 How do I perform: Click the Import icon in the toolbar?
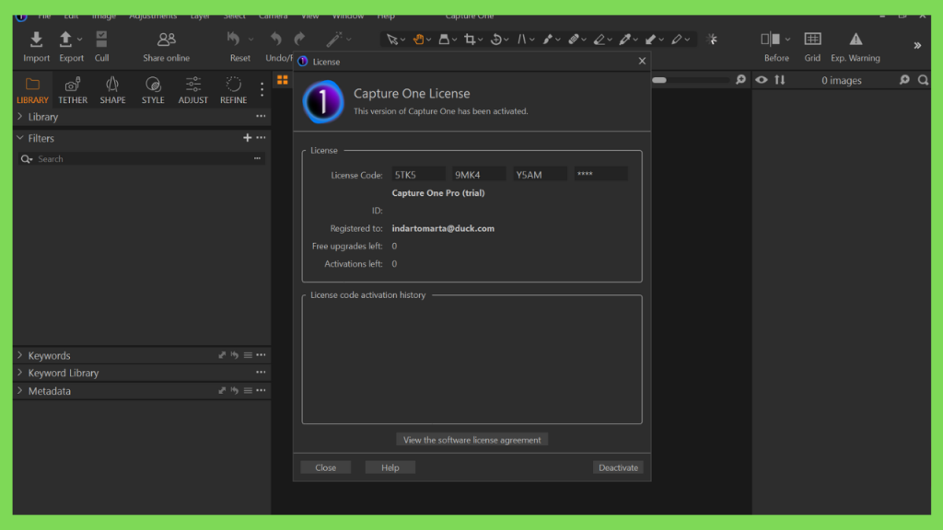click(36, 40)
